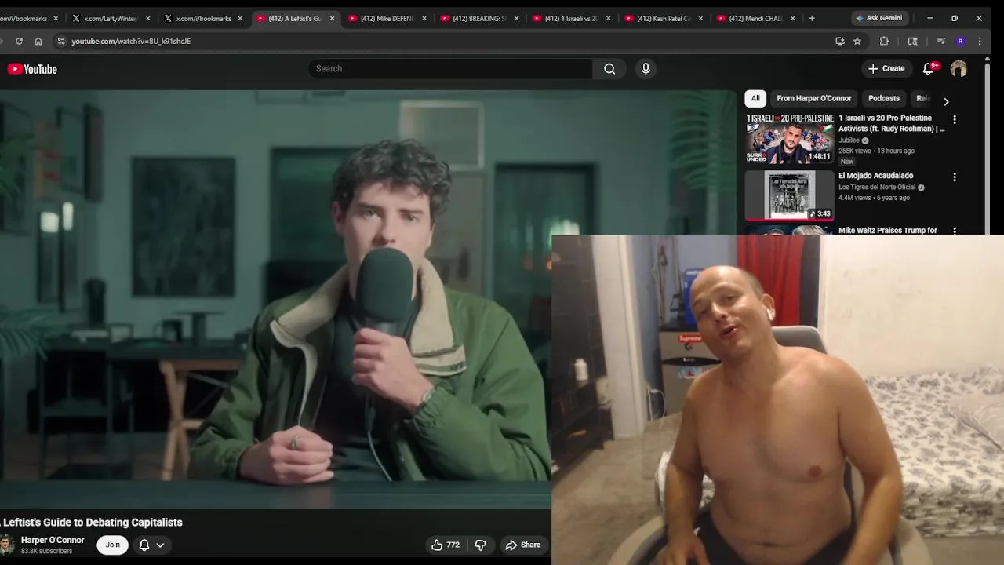Click the video title Guide to Debating Capitalists
The height and width of the screenshot is (565, 1004).
(91, 523)
